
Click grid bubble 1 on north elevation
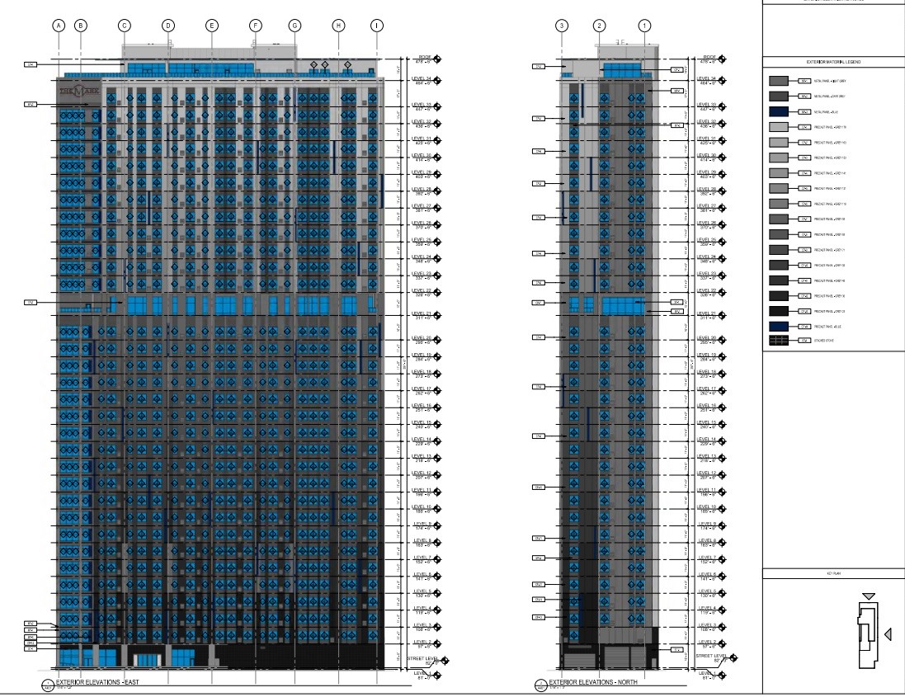pyautogui.click(x=644, y=26)
